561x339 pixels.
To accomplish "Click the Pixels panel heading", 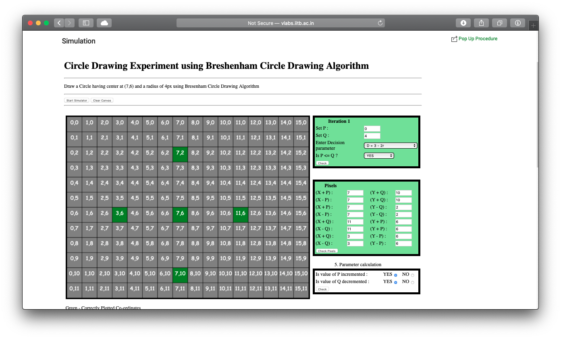I will tap(330, 186).
